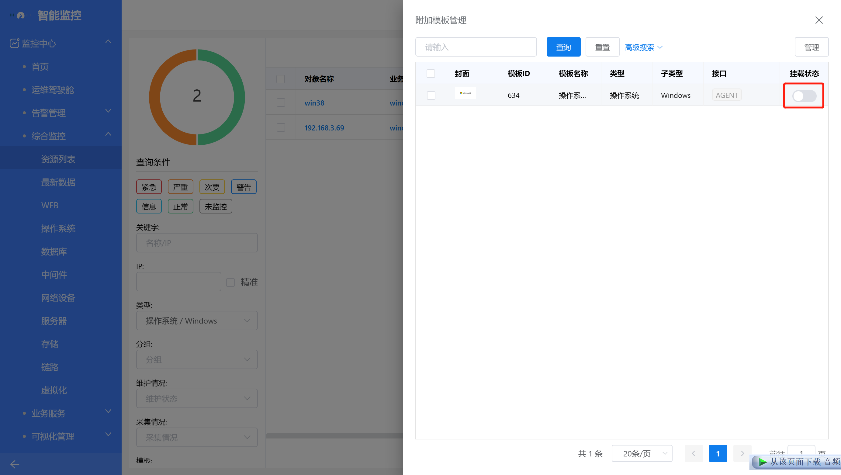
Task: Expand 高级搜索 options
Action: 644,47
